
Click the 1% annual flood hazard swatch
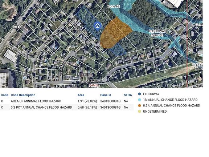pos(139,100)
